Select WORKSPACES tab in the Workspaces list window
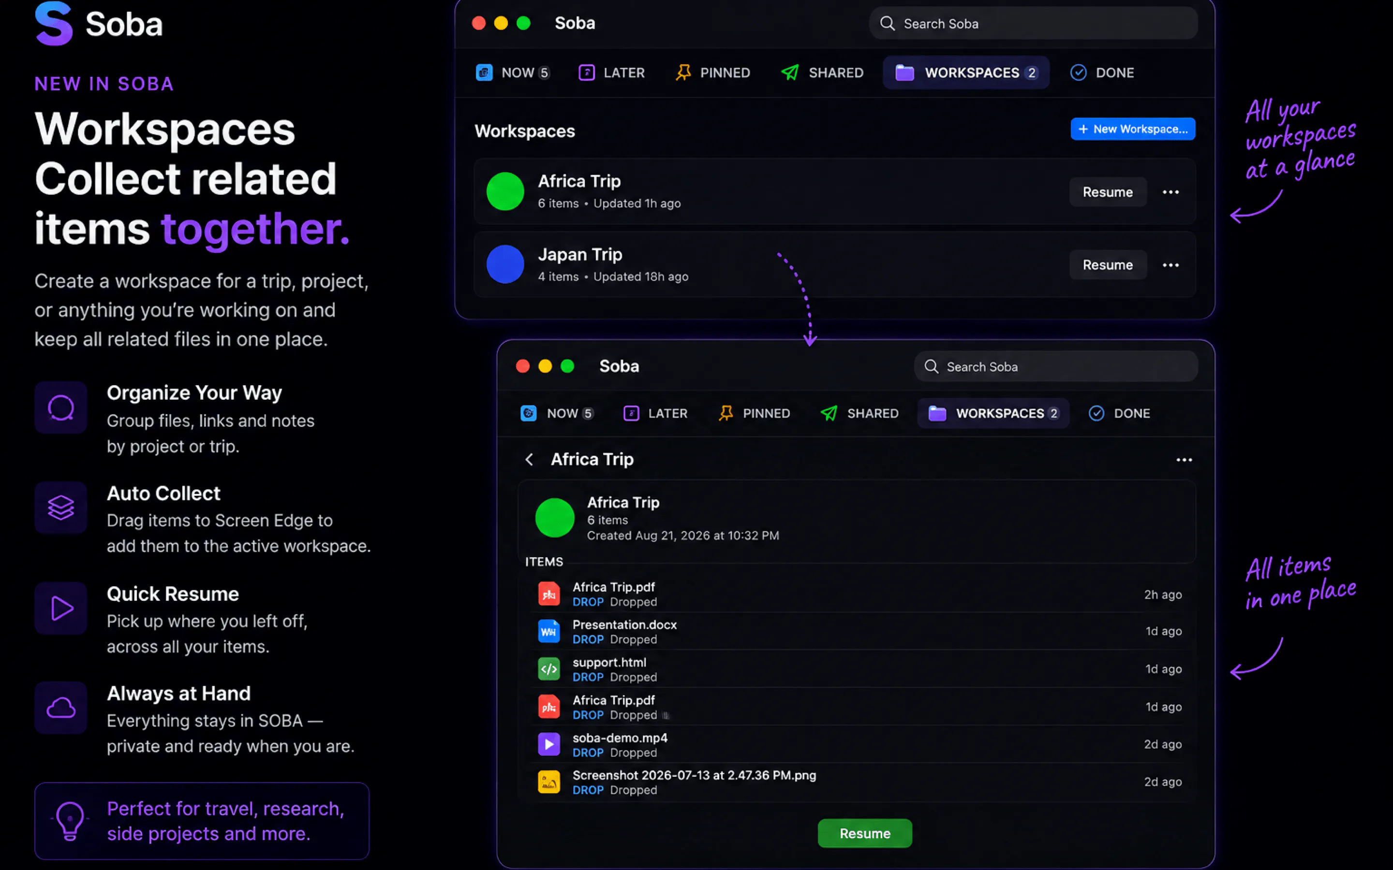This screenshot has width=1393, height=870. (966, 72)
